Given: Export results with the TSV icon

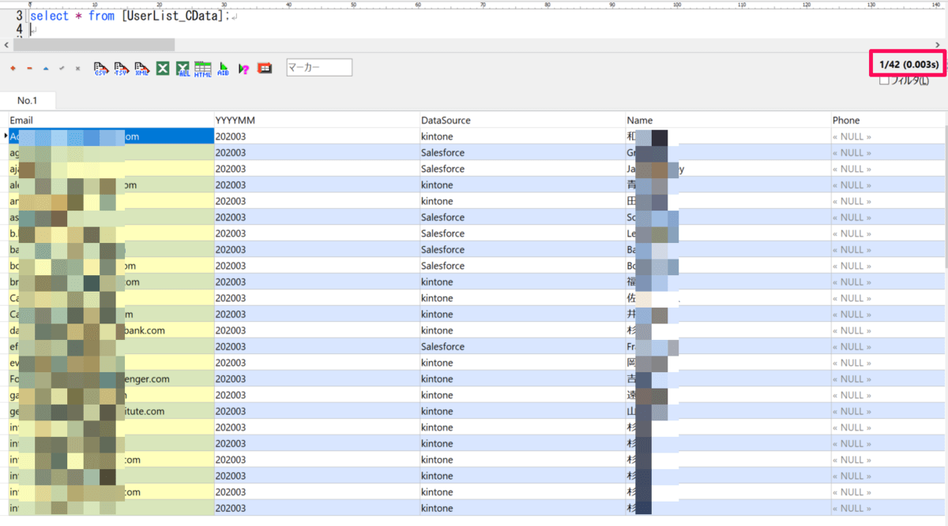Looking at the screenshot, I should click(122, 69).
